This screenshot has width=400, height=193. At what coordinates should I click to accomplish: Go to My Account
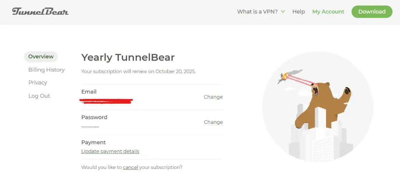(328, 11)
